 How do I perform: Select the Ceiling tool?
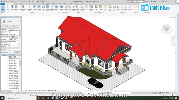39,8
